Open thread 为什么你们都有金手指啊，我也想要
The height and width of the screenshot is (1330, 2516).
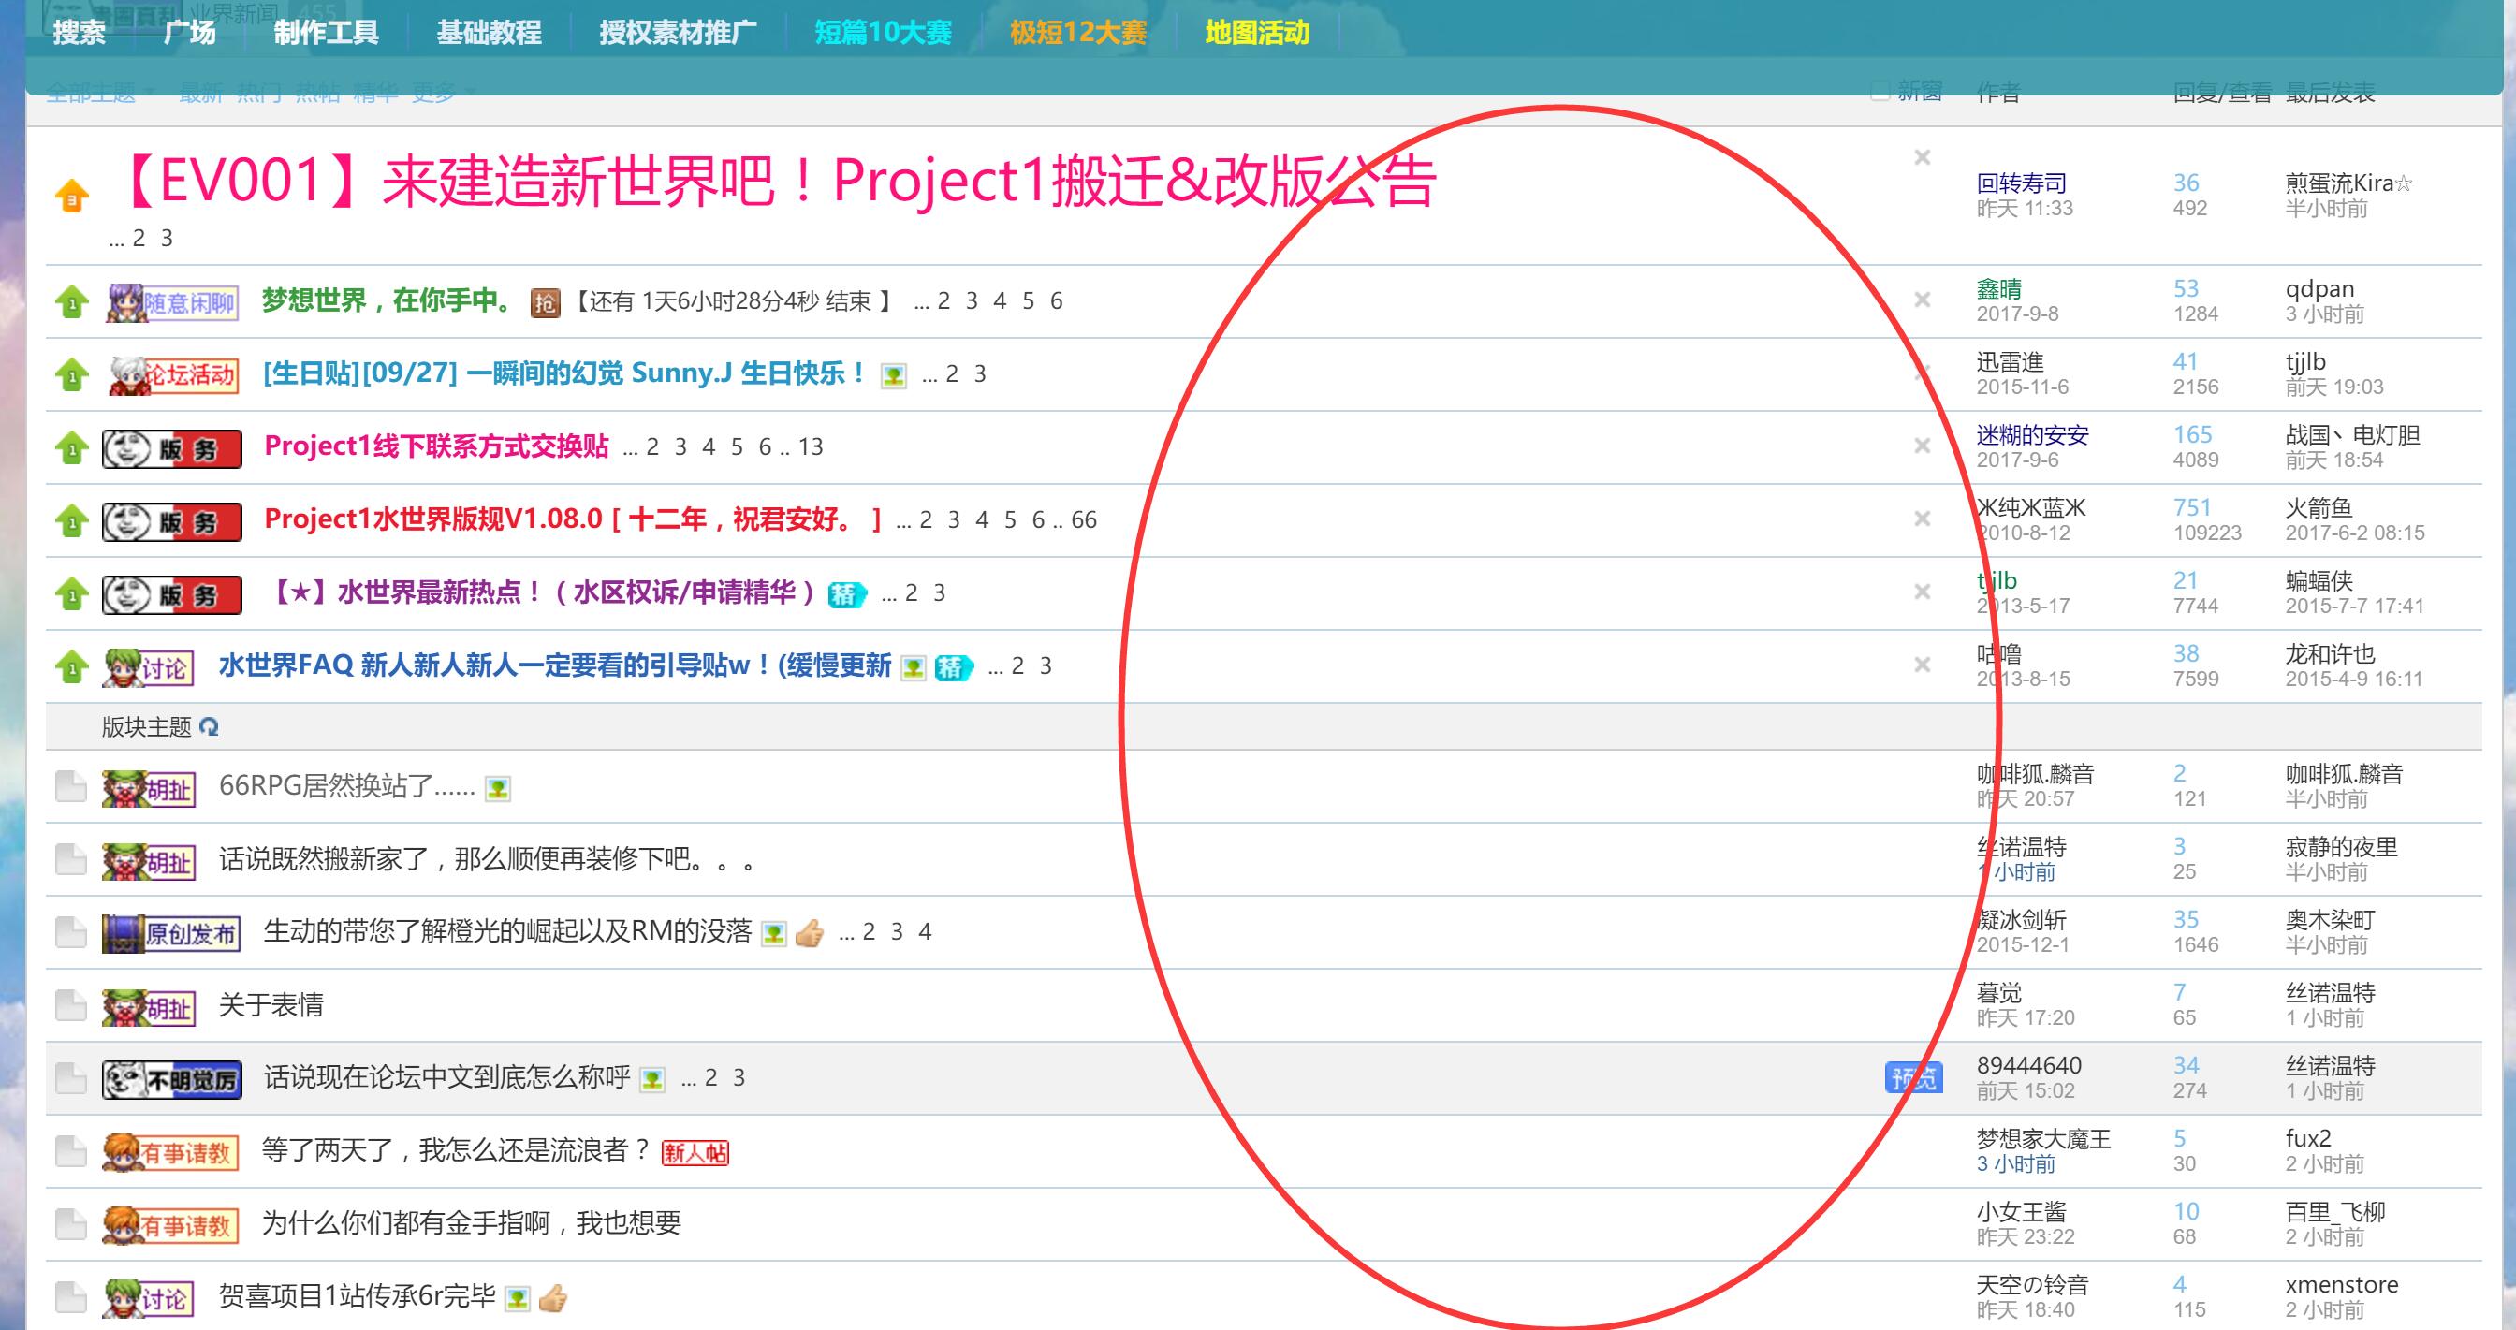click(x=471, y=1223)
